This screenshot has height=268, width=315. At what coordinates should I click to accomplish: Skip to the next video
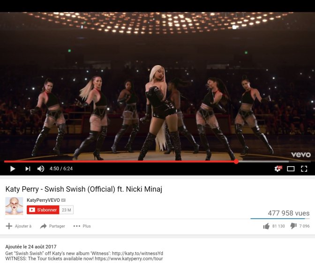click(x=28, y=168)
